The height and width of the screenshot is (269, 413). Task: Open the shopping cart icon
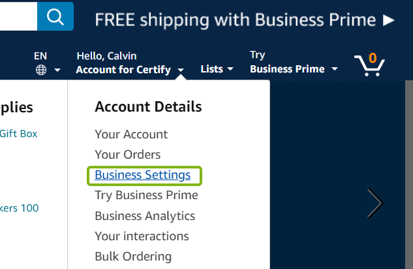tap(369, 63)
